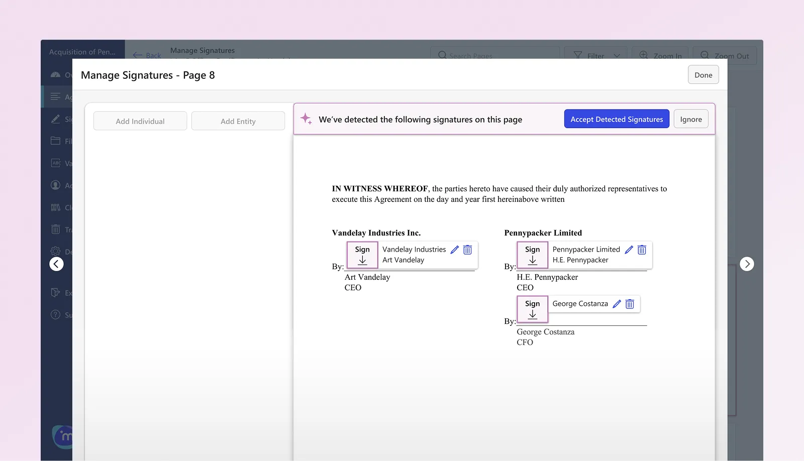Click Zoom In in background toolbar
This screenshot has height=461, width=804.
[660, 55]
